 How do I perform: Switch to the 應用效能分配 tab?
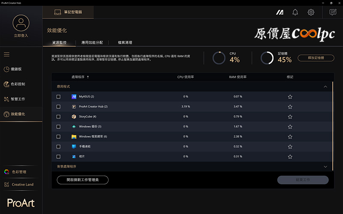[x=92, y=43]
